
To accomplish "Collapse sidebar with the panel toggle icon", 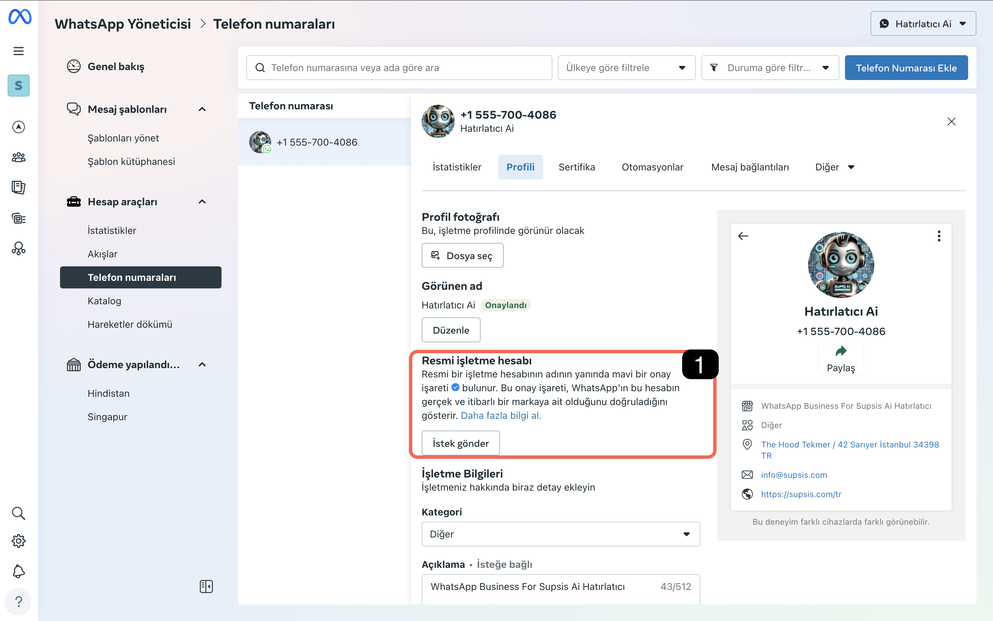I will point(206,586).
